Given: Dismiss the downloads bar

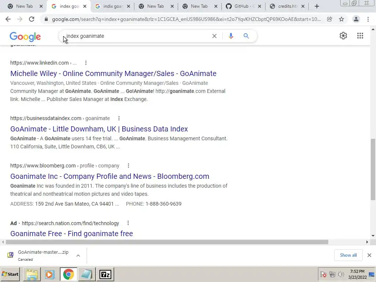Looking at the screenshot, I should [x=369, y=255].
